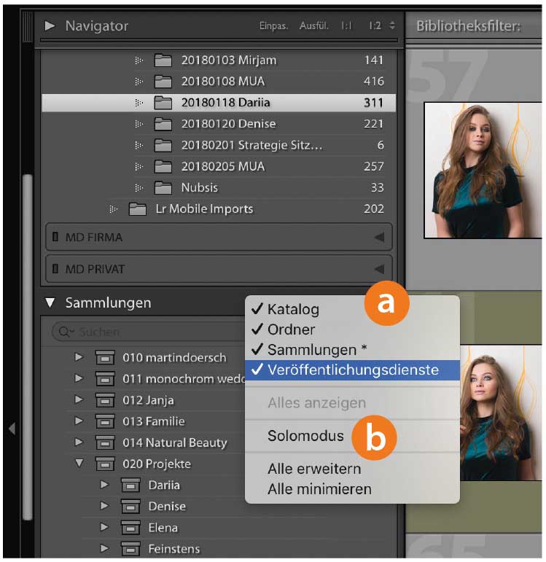Click the left panel vertical scrollbar
Screen dimensions: 546x562
(27, 346)
